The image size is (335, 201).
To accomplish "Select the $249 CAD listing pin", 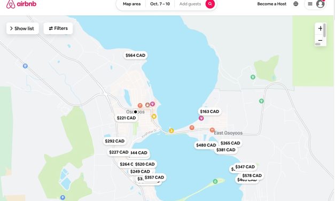I will pyautogui.click(x=140, y=172).
